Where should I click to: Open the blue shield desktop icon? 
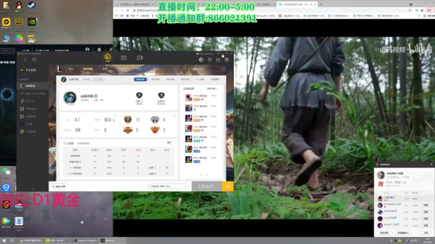[6, 188]
